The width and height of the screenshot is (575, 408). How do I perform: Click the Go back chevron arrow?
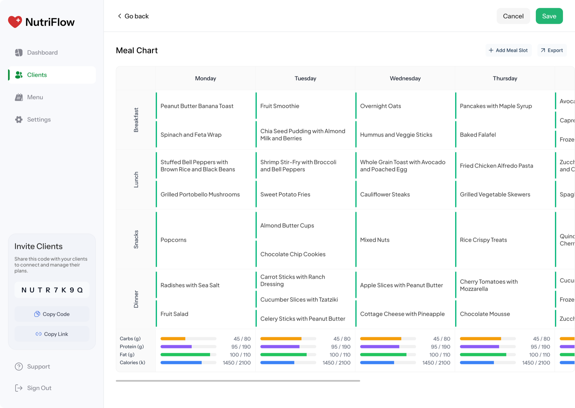click(120, 16)
